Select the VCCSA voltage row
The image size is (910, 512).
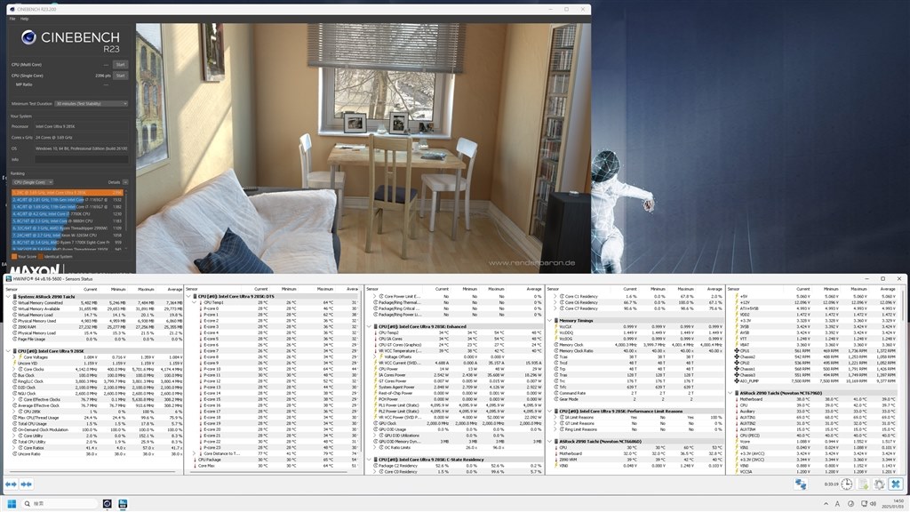pos(815,471)
